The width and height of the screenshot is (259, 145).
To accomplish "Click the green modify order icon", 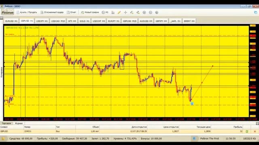I will [247, 131].
